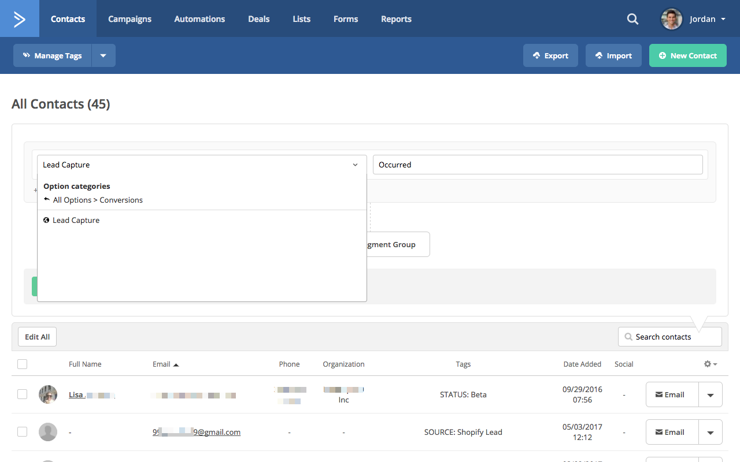Open the Automations menu item
The height and width of the screenshot is (462, 740).
[199, 19]
